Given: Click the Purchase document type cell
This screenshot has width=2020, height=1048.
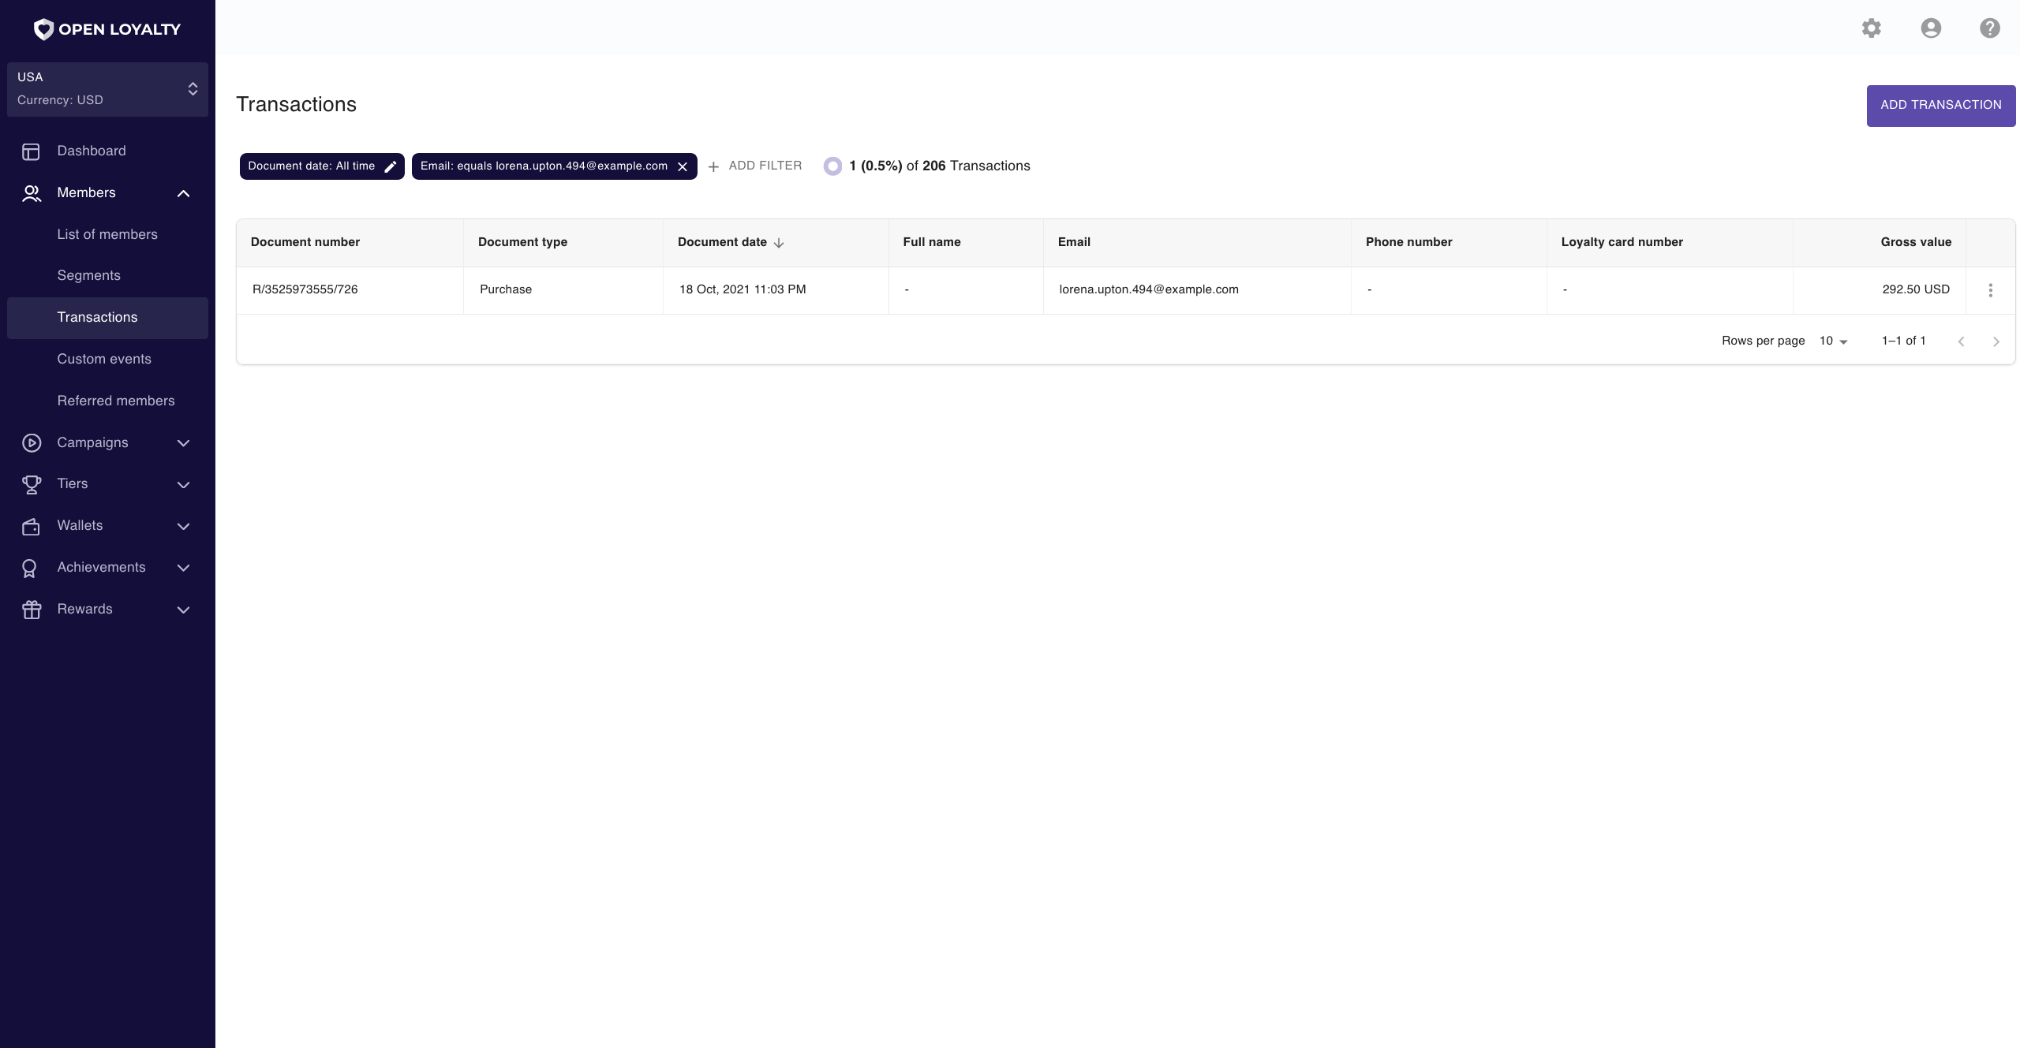Looking at the screenshot, I should (x=506, y=289).
